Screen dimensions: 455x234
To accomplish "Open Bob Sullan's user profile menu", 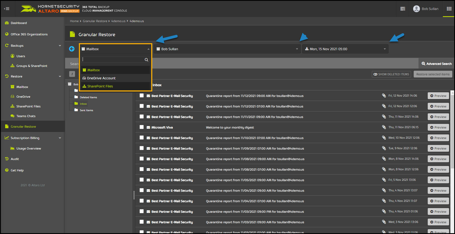I will [426, 9].
